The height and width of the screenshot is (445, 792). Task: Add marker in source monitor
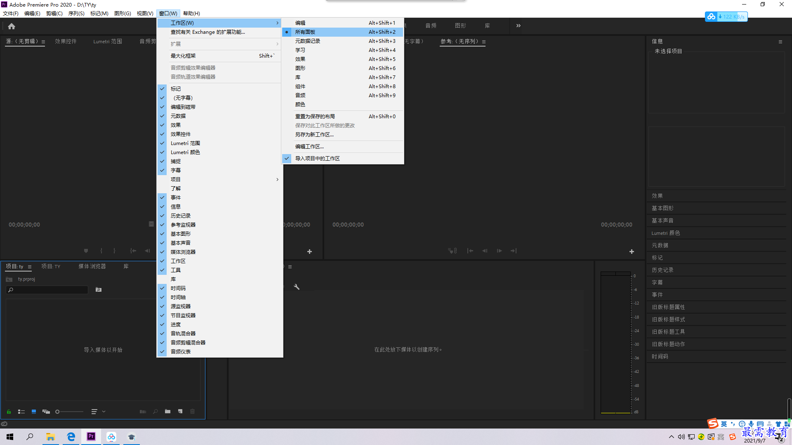86,251
